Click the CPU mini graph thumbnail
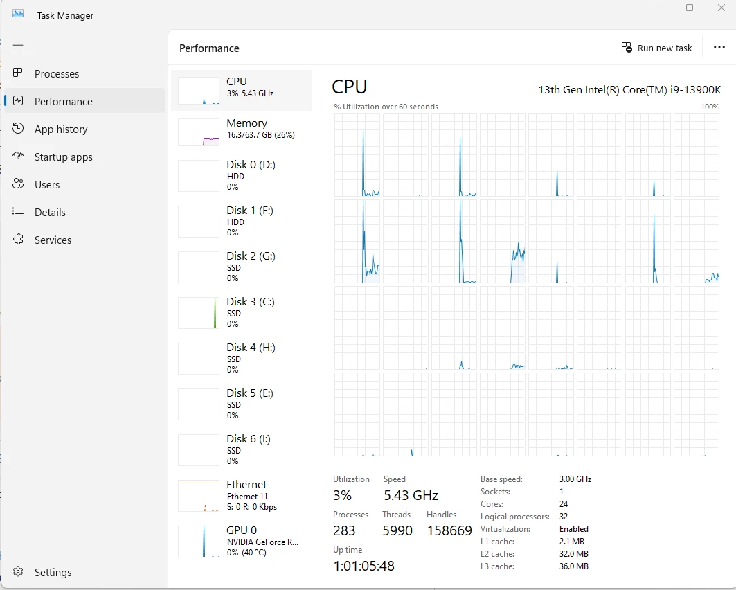The height and width of the screenshot is (590, 736). 199,91
